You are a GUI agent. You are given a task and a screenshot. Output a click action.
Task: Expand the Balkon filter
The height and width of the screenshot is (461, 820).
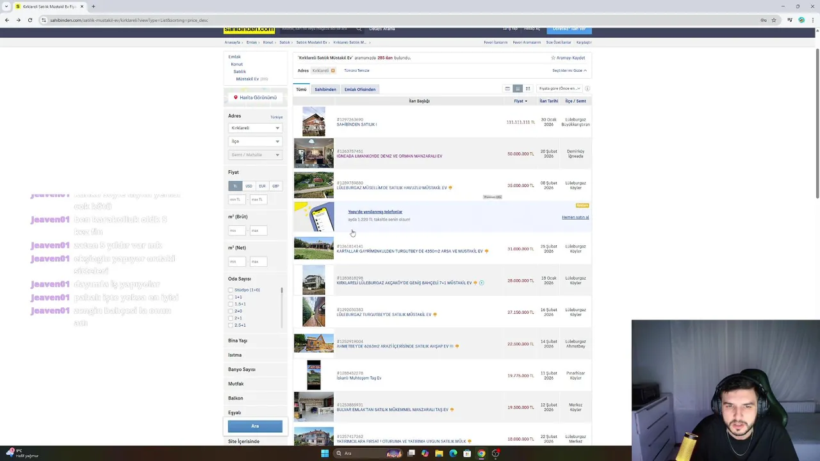click(x=236, y=398)
